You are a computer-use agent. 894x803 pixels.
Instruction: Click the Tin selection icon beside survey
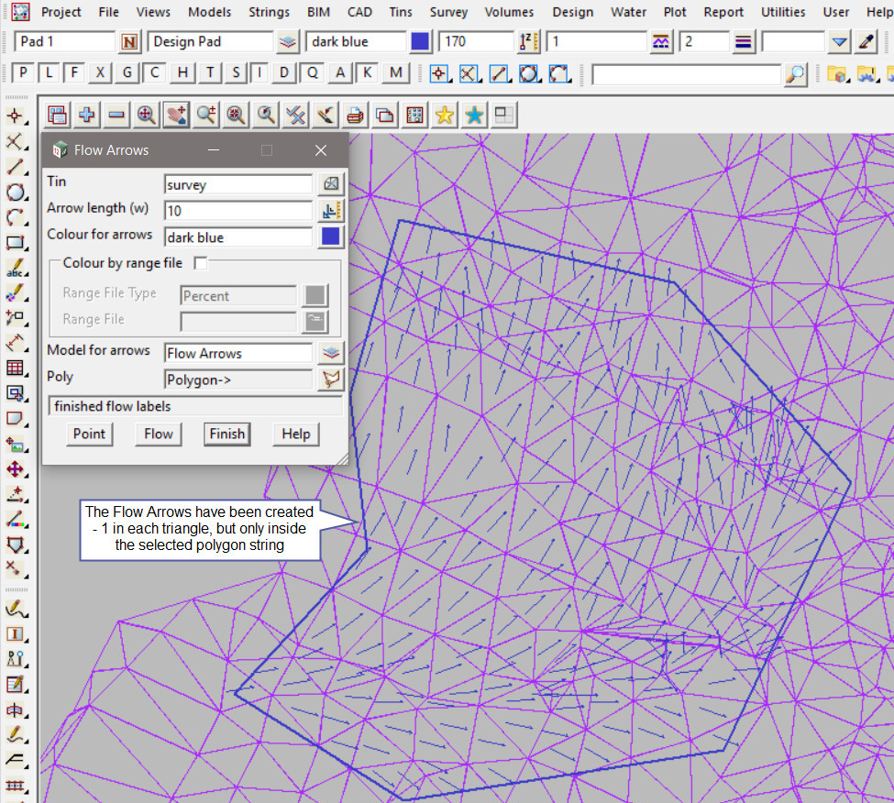(331, 184)
